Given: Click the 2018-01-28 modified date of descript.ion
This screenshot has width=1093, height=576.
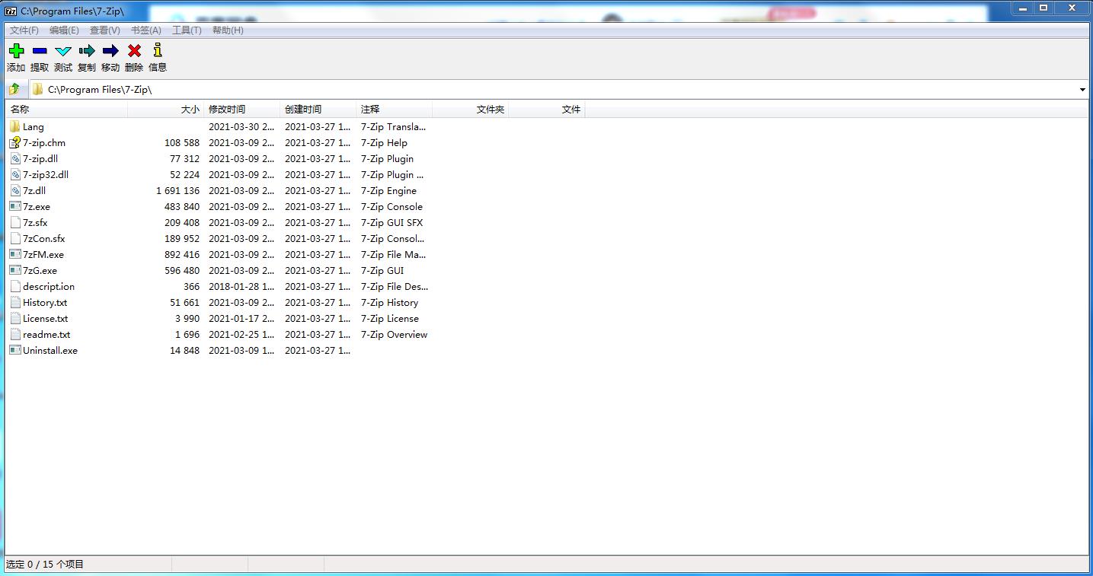Looking at the screenshot, I should click(241, 287).
